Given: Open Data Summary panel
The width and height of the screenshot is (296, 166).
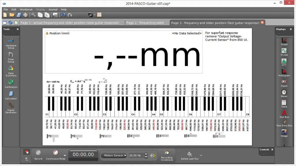Looking at the screenshot, I should click(x=11, y=71).
